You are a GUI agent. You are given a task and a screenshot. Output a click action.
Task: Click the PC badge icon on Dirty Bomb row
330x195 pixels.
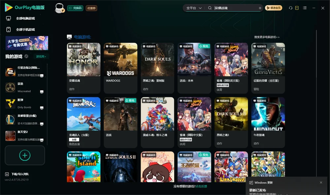click(42, 108)
